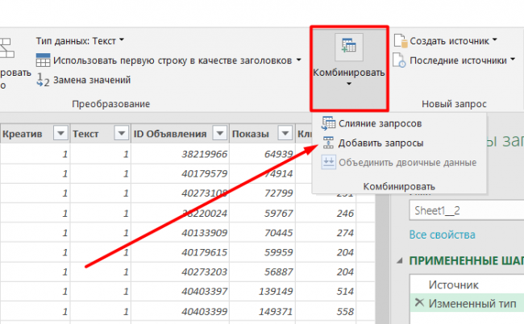Click the table icon for first-row headers
Screen dimensions: 524x324
pos(44,60)
